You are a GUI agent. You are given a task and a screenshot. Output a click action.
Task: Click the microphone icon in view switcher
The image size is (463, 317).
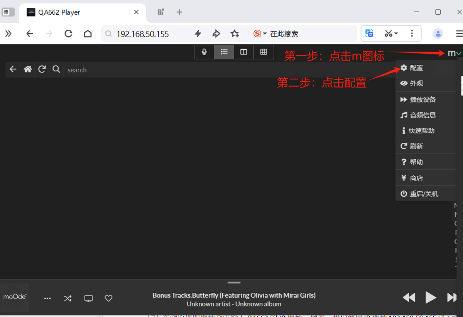pos(204,52)
